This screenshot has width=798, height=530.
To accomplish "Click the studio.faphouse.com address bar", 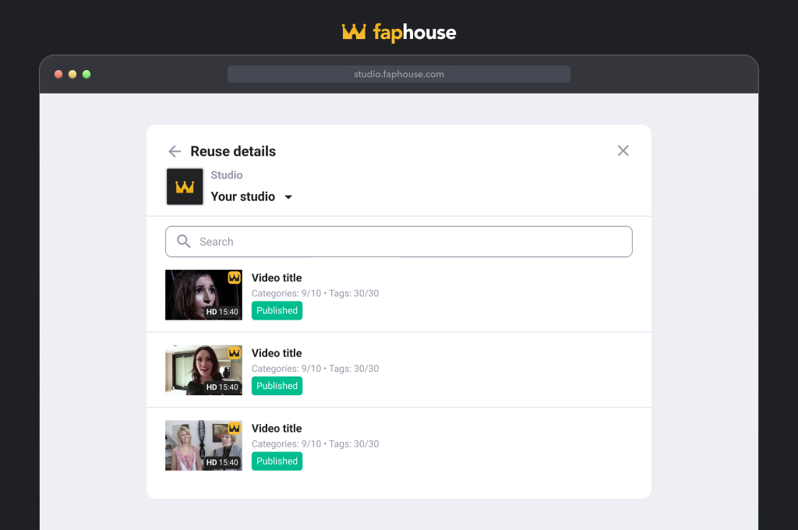I will click(398, 74).
